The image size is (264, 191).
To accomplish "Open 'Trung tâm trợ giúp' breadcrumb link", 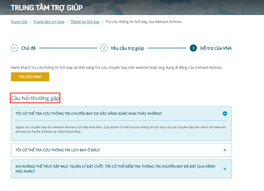I will (x=49, y=22).
